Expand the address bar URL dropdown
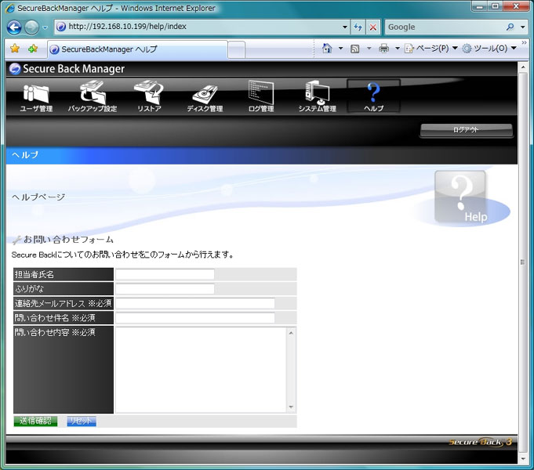534x470 pixels. pos(345,27)
